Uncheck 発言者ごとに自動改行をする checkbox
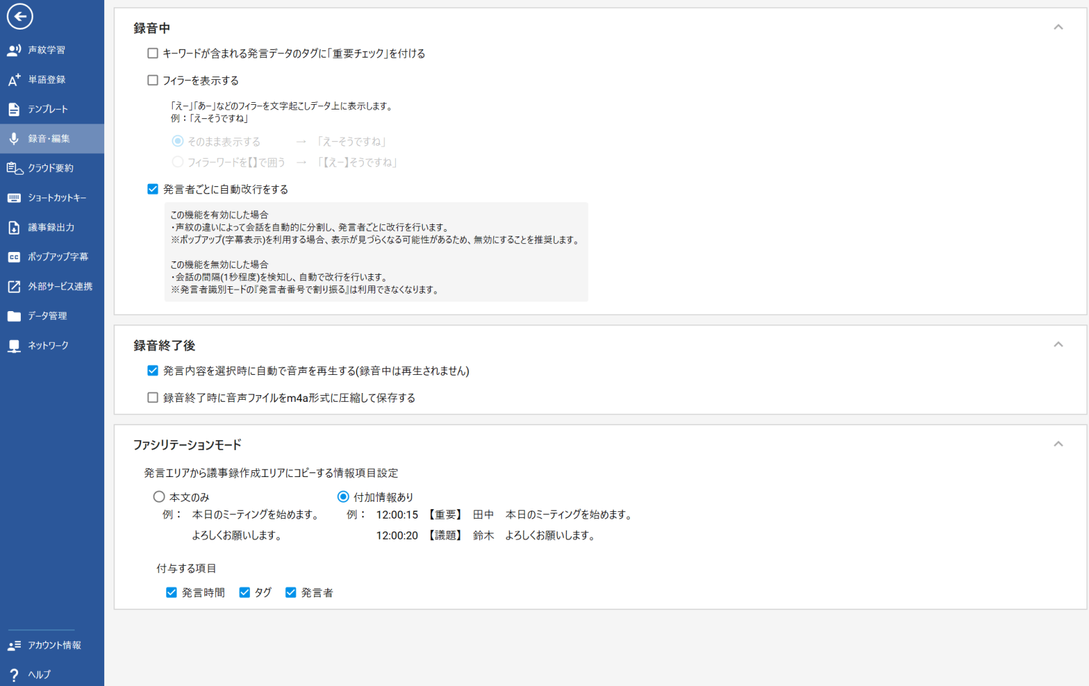Viewport: 1089px width, 686px height. coord(153,189)
